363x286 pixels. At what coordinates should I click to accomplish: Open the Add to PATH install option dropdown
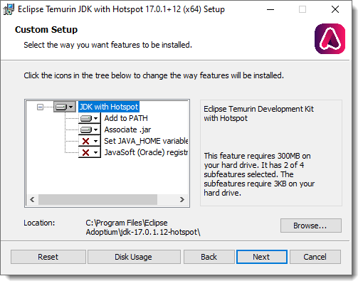point(95,118)
